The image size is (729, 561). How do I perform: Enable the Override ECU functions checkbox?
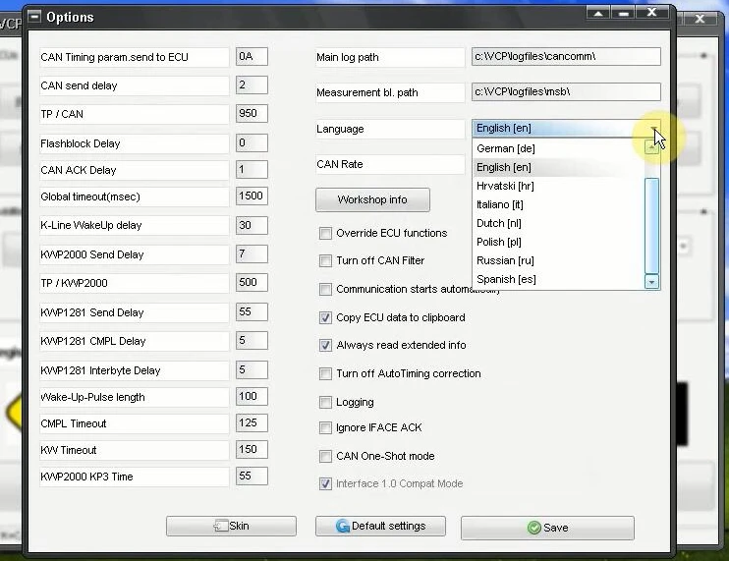click(x=325, y=233)
